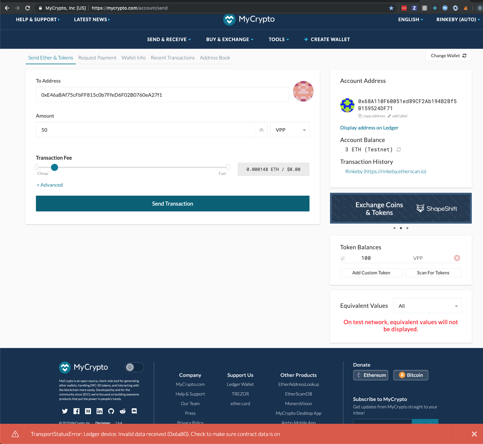Select the Twitter icon in the footer

click(x=65, y=411)
